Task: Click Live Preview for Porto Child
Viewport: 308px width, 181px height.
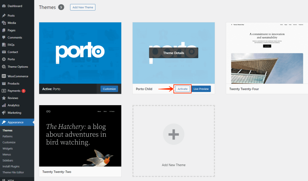Action: pos(201,89)
